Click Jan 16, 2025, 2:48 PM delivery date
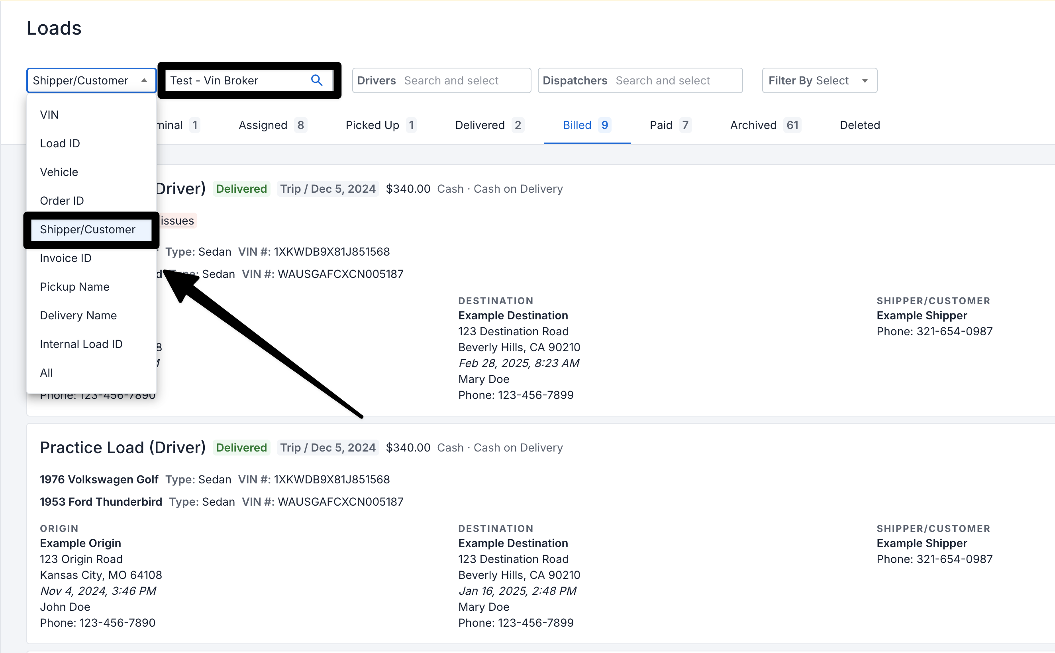The image size is (1055, 653). 517,591
